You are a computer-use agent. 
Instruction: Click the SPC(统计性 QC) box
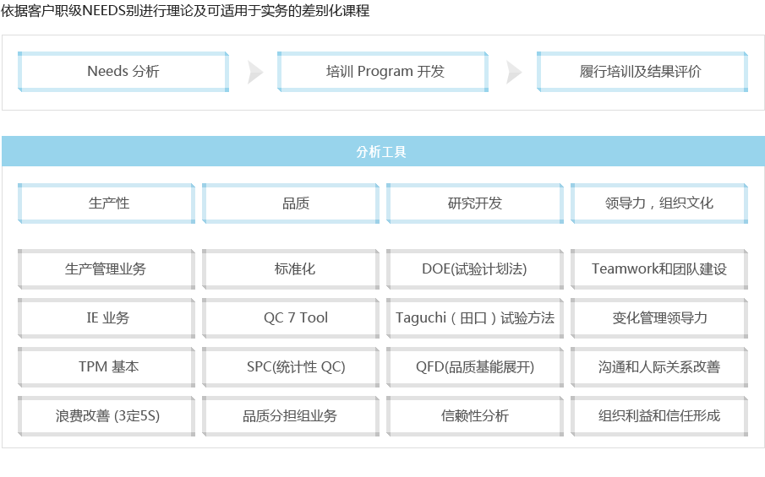coord(291,367)
